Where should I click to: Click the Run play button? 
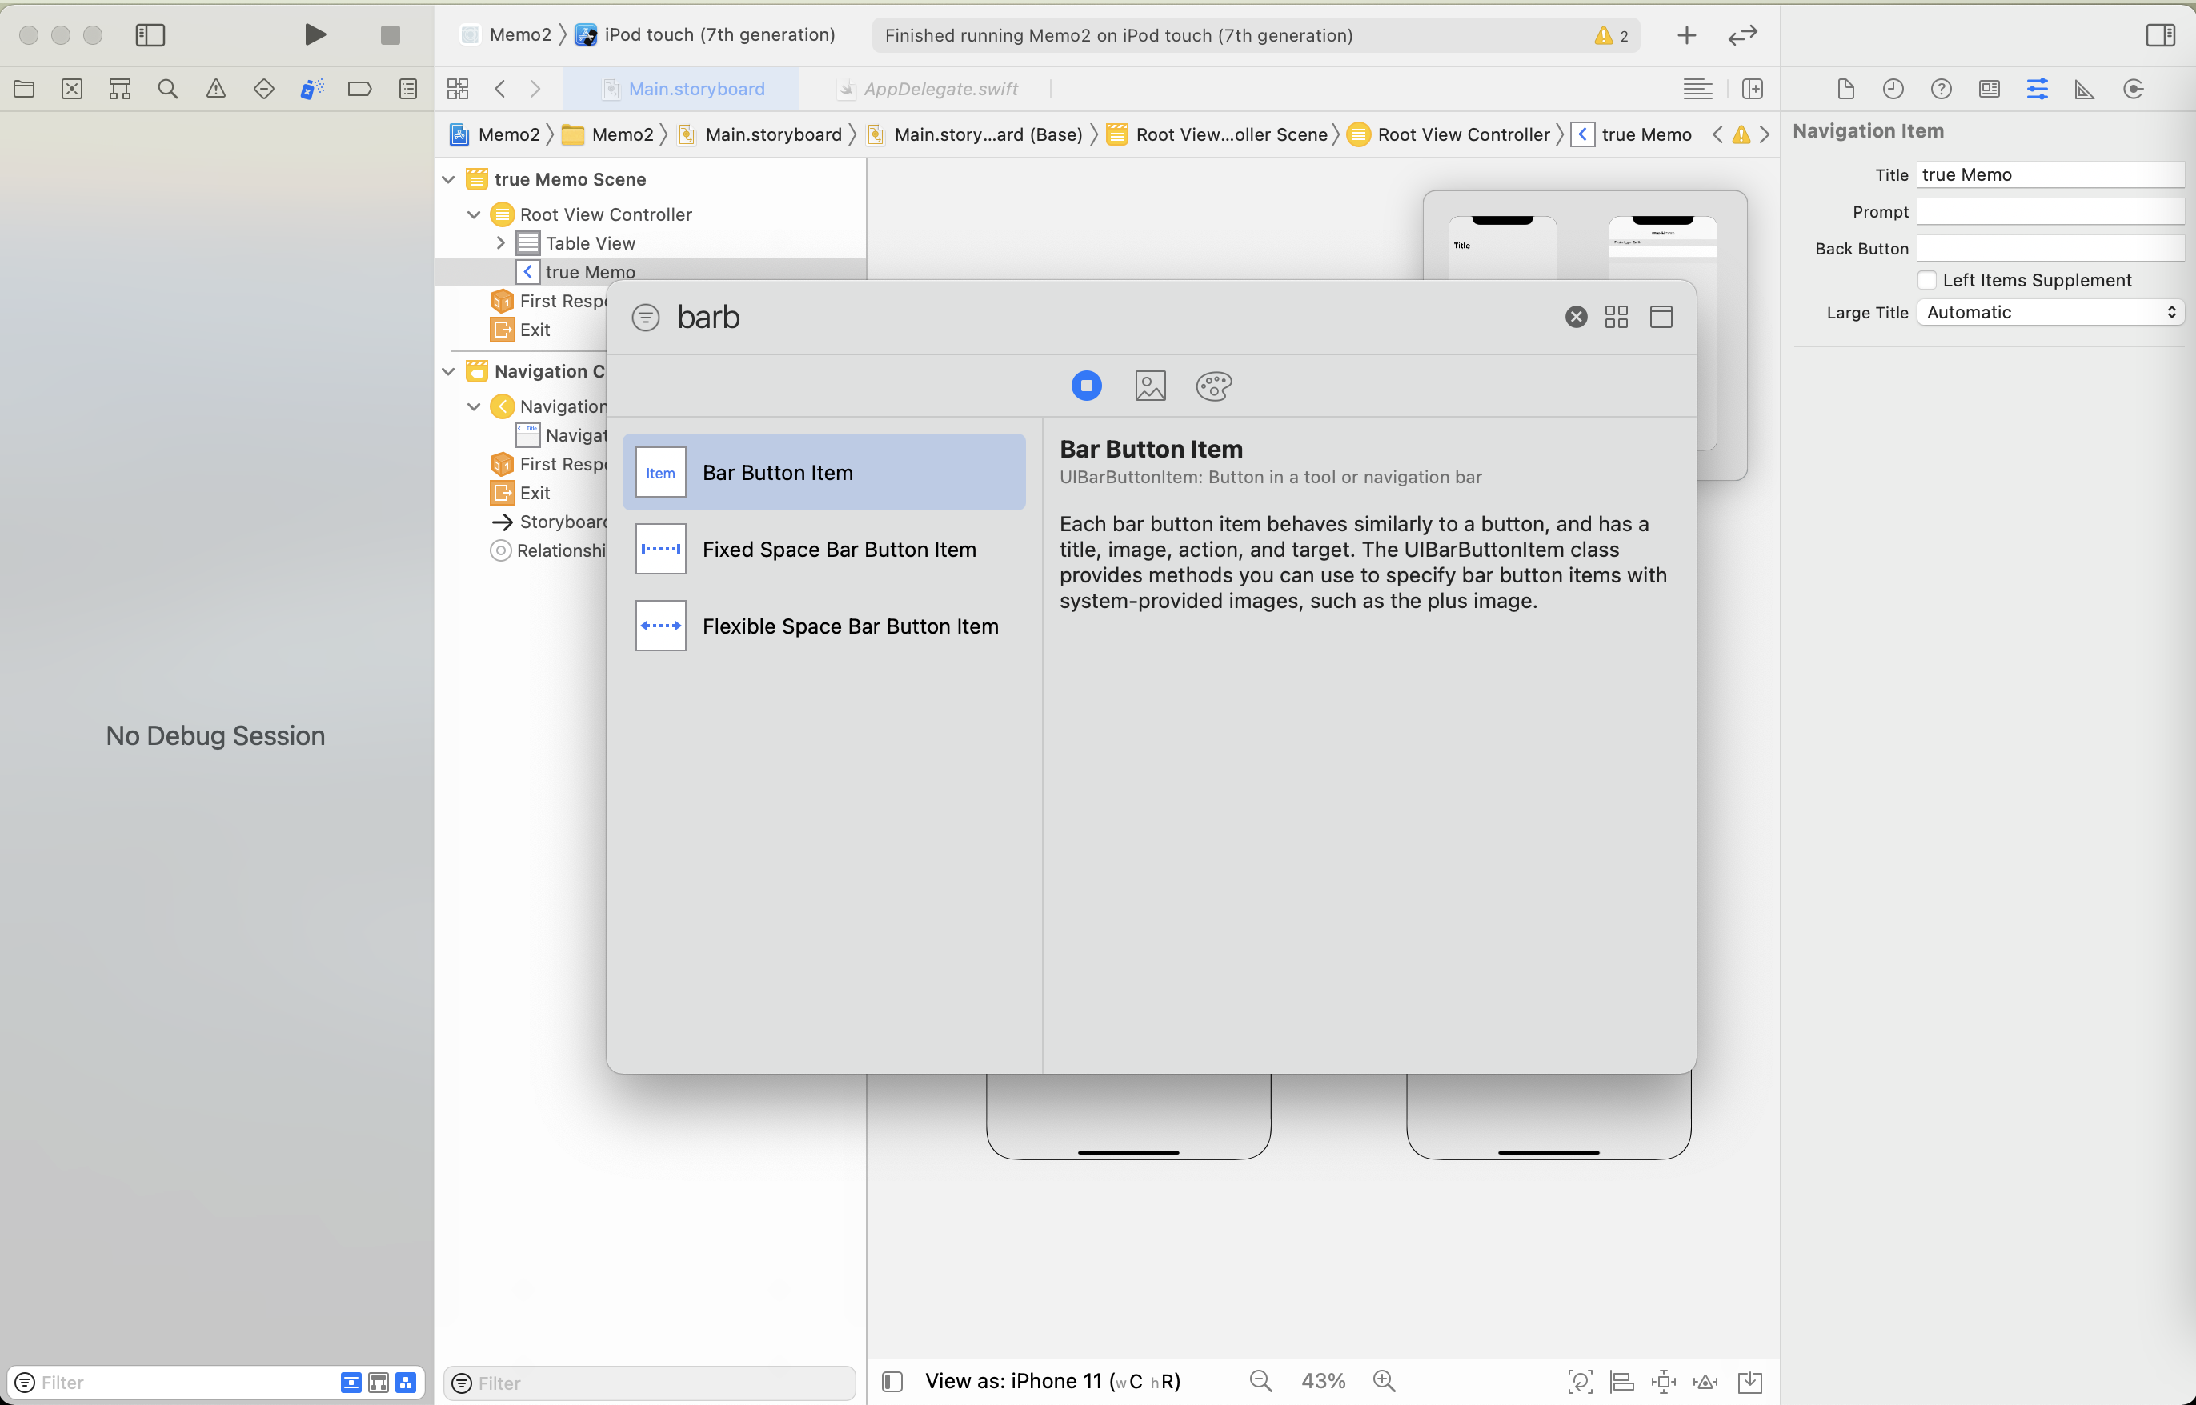(315, 34)
